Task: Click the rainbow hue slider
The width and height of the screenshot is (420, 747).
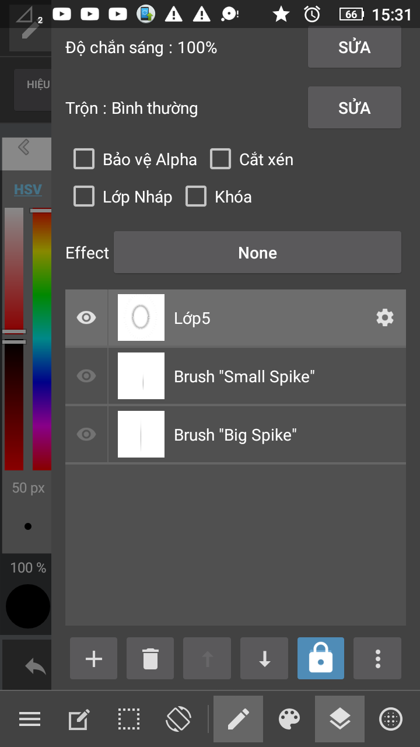Action: click(x=42, y=338)
